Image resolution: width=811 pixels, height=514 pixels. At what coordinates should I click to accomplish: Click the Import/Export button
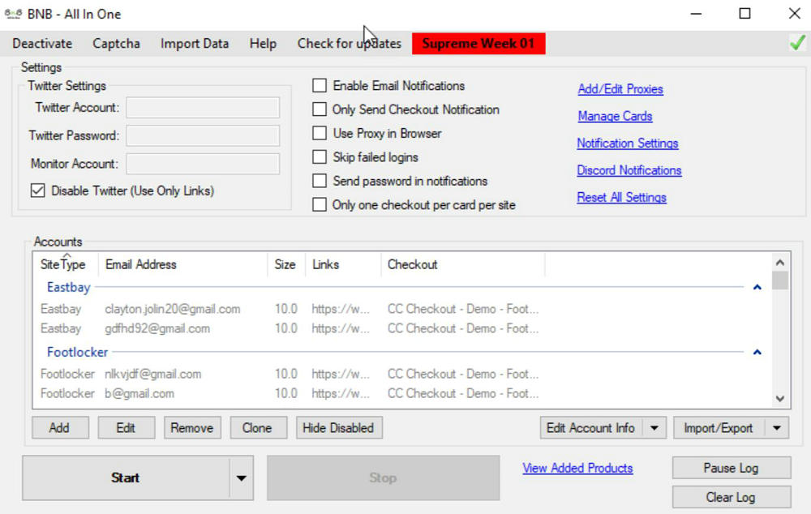(x=719, y=427)
